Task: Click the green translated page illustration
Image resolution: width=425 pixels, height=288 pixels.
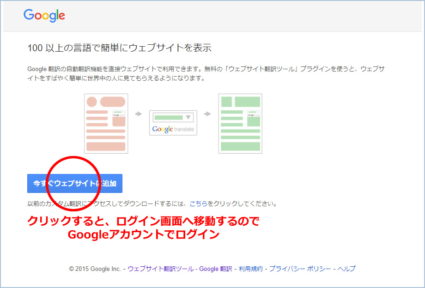Action: pos(240,124)
